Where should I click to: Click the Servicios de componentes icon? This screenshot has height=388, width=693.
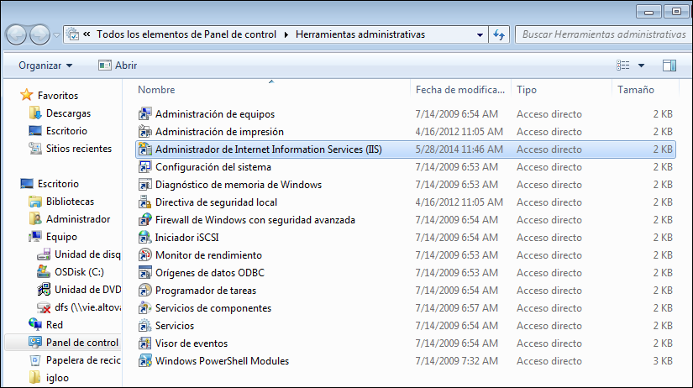tap(145, 308)
